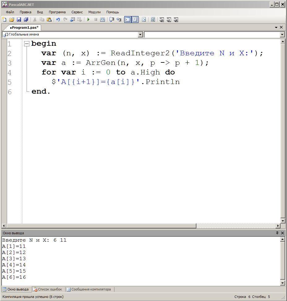Click Println in line 5
This screenshot has width=287, height=301.
coord(163,82)
